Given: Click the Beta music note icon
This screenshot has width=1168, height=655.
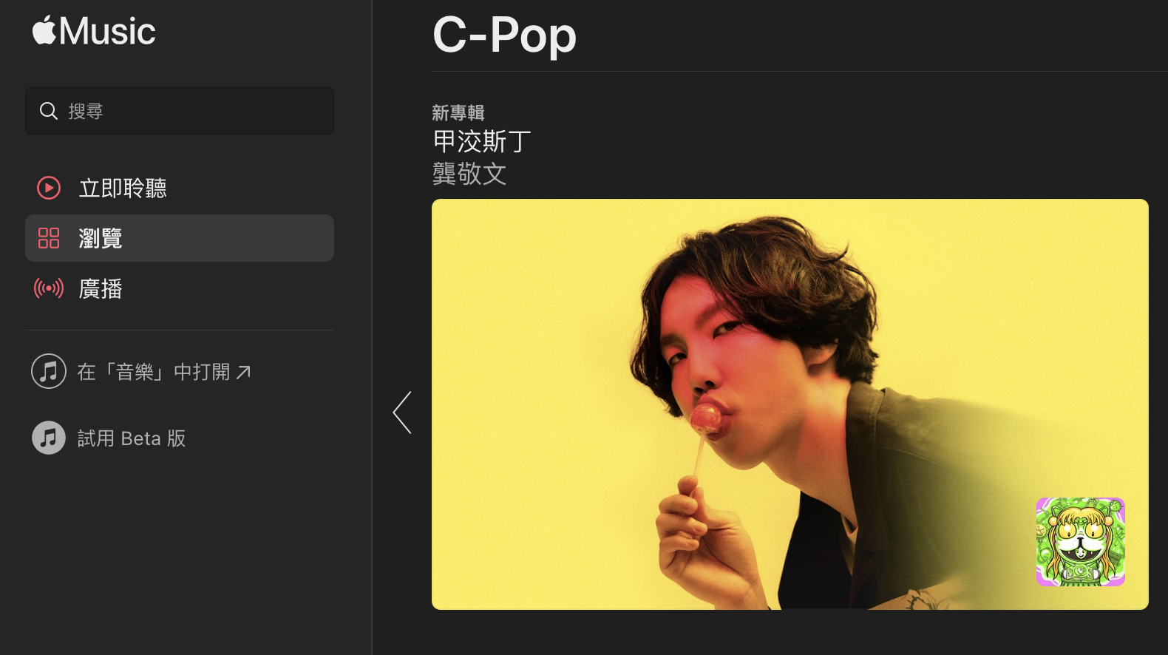Looking at the screenshot, I should tap(49, 438).
